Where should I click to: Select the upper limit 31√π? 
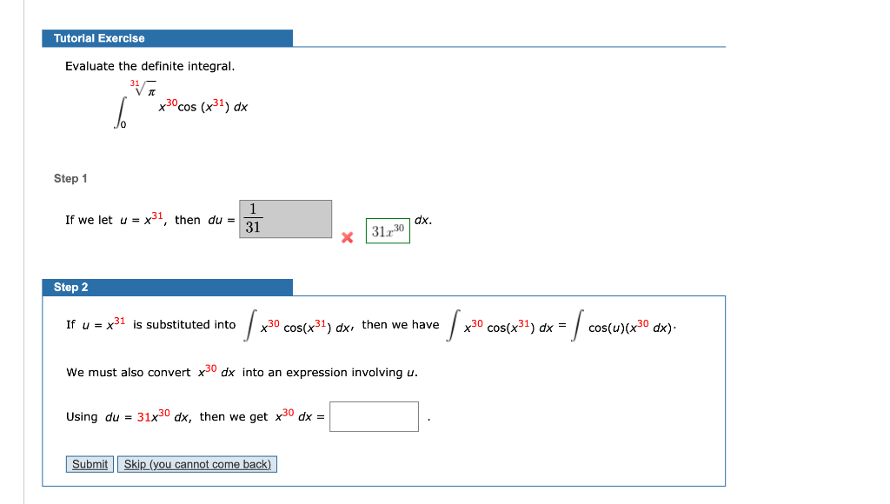(143, 85)
